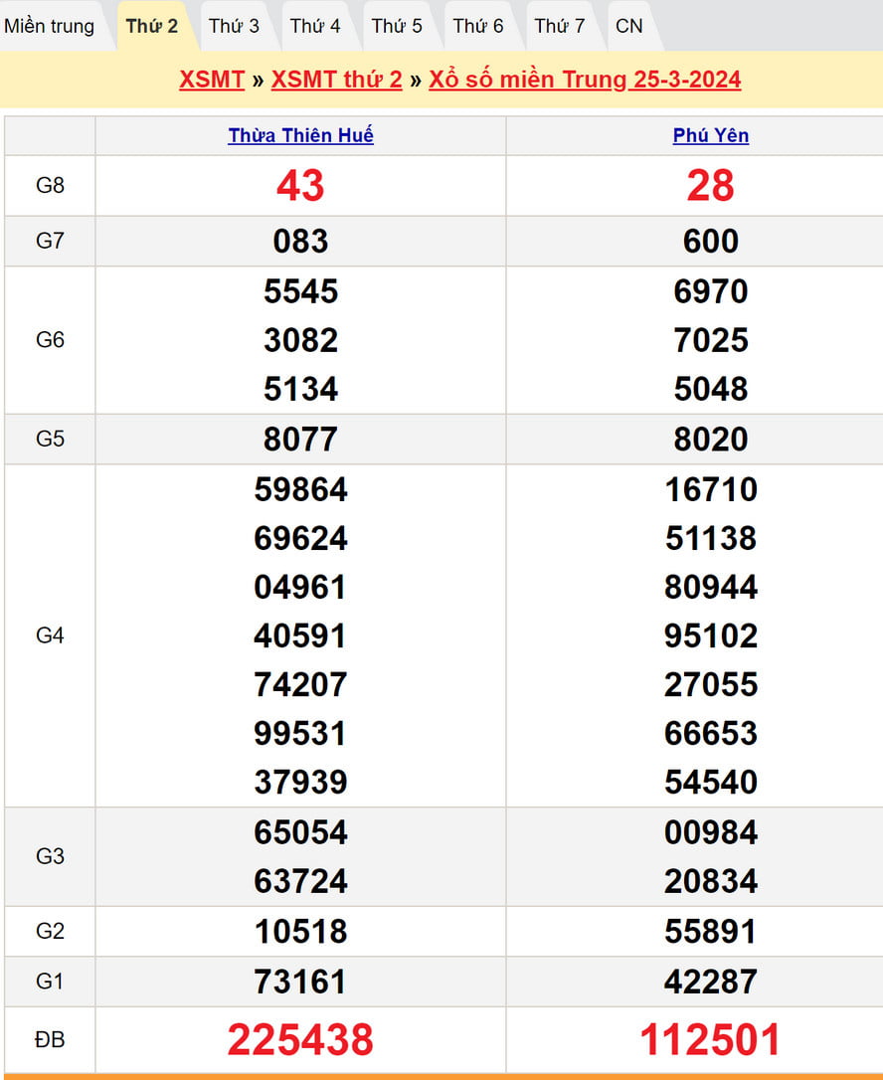Click Xổ số miền Trung 25-3-2024 link
Screen dimensions: 883x1080
pos(585,80)
